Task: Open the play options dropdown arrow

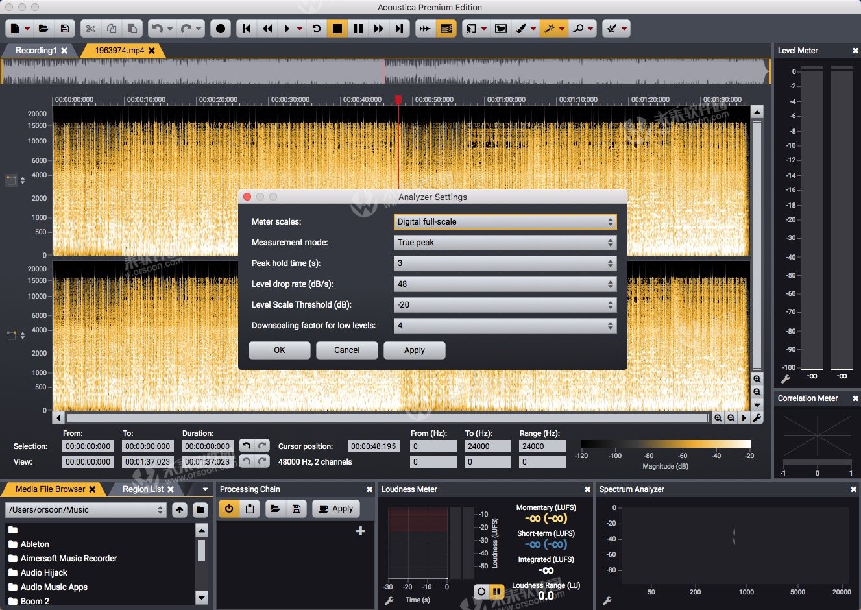Action: click(x=299, y=29)
